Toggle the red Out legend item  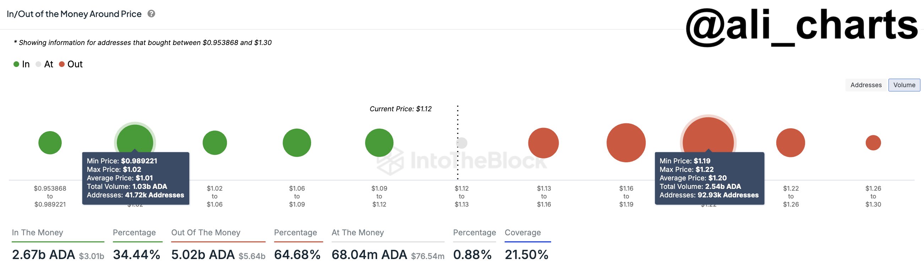71,64
